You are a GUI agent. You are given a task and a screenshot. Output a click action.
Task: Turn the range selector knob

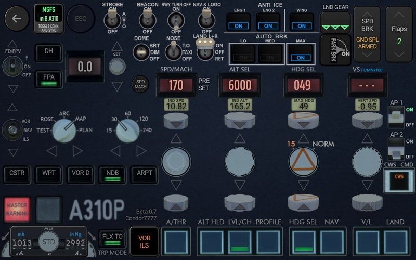click(127, 131)
